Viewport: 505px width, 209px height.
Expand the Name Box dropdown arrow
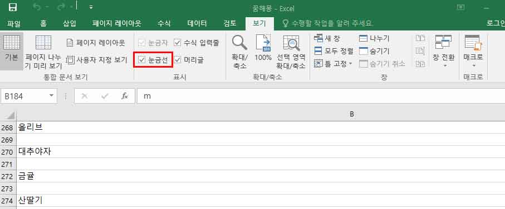pos(51,96)
